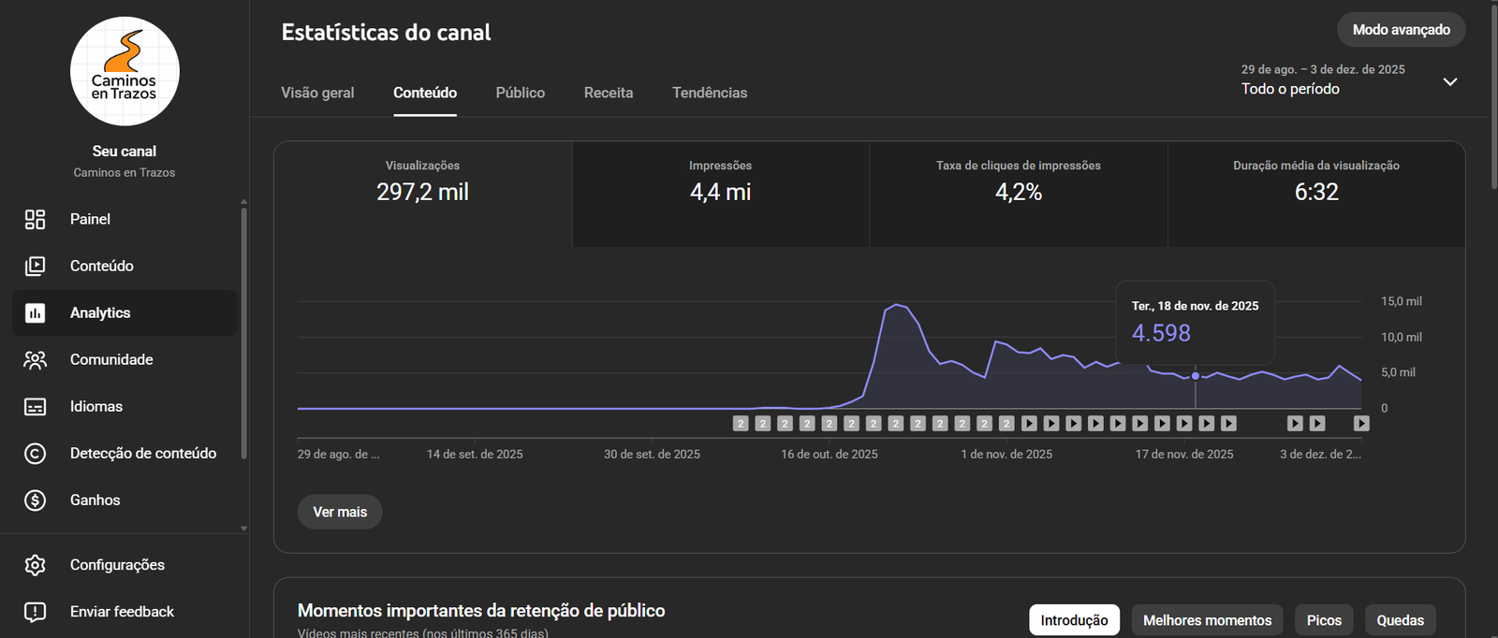Click the Enviar feedback icon
The width and height of the screenshot is (1498, 638).
(35, 612)
